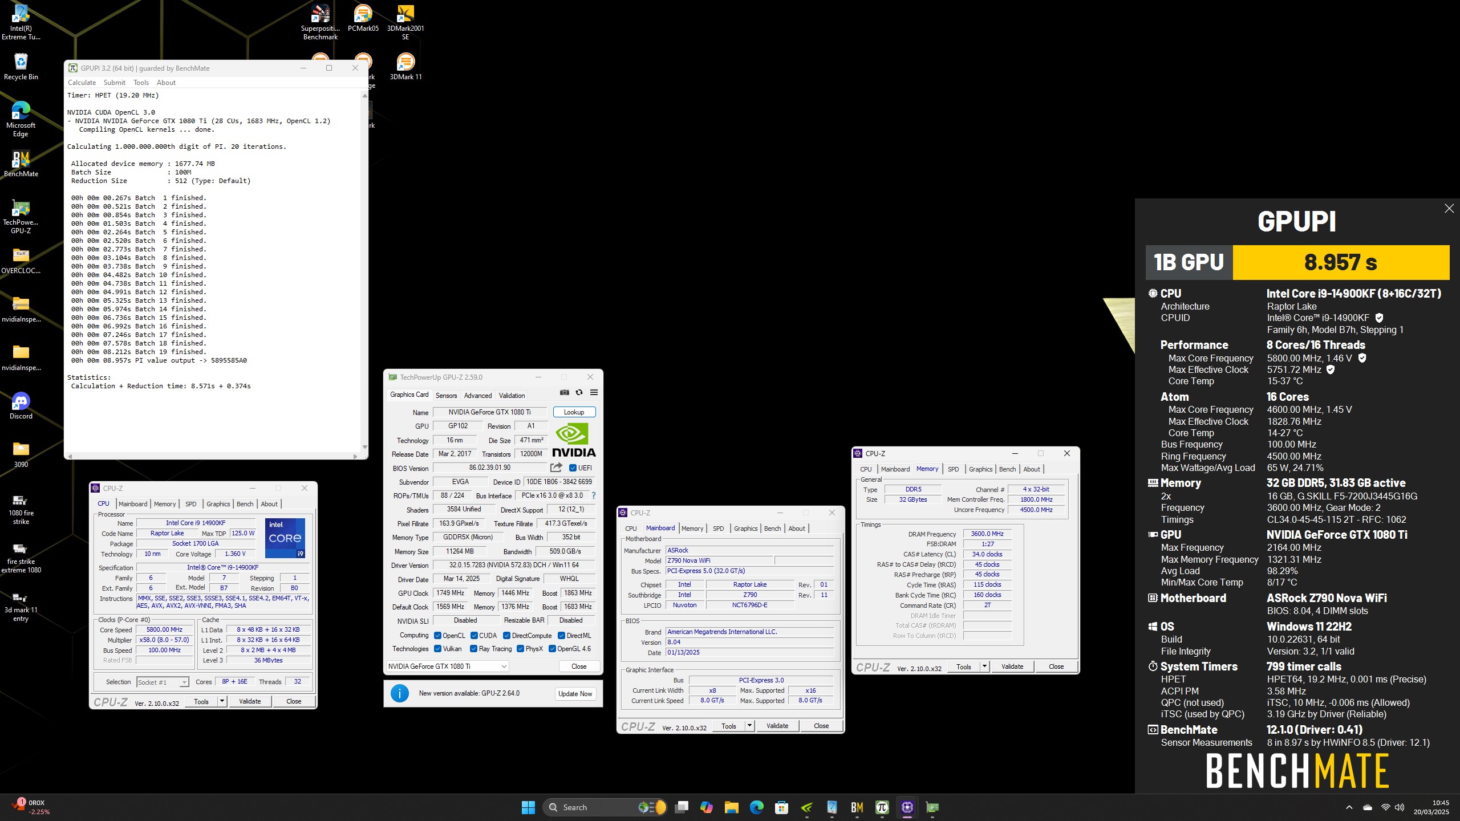Switch to Advanced tab in GPU-Z

(x=478, y=396)
